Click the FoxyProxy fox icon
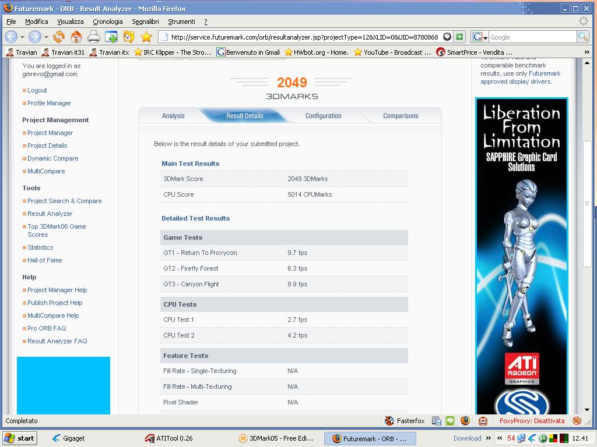 577,420
